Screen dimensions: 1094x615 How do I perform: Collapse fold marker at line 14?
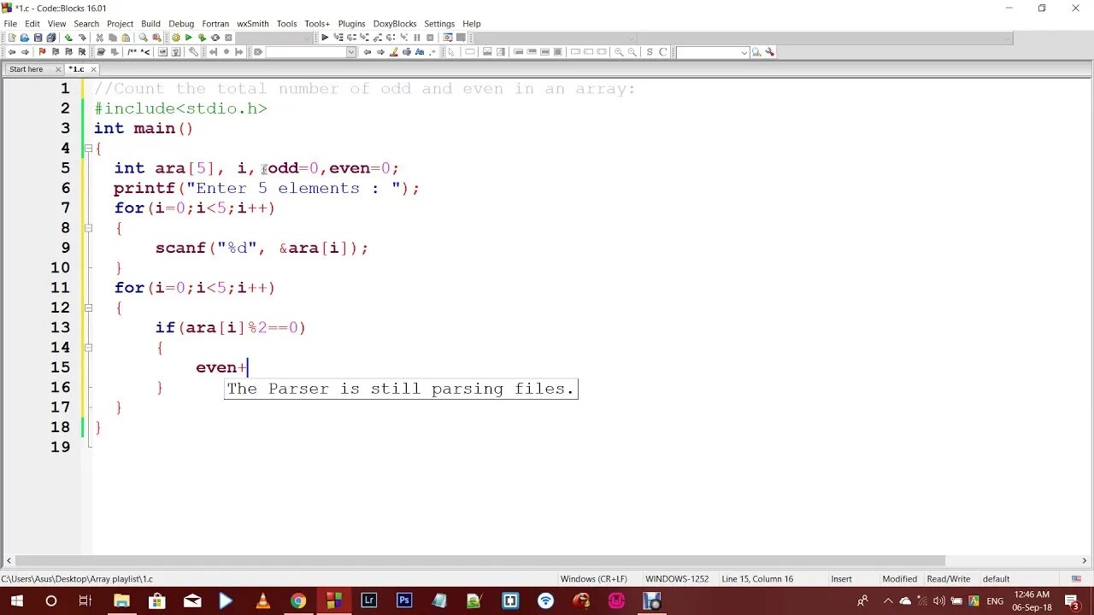point(88,348)
